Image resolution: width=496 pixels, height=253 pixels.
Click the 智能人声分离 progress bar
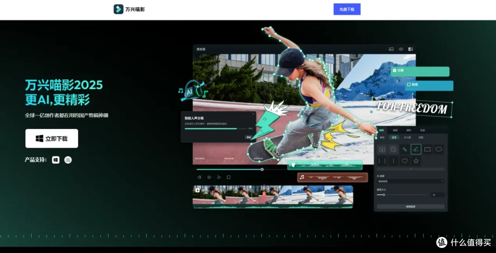pyautogui.click(x=216, y=129)
